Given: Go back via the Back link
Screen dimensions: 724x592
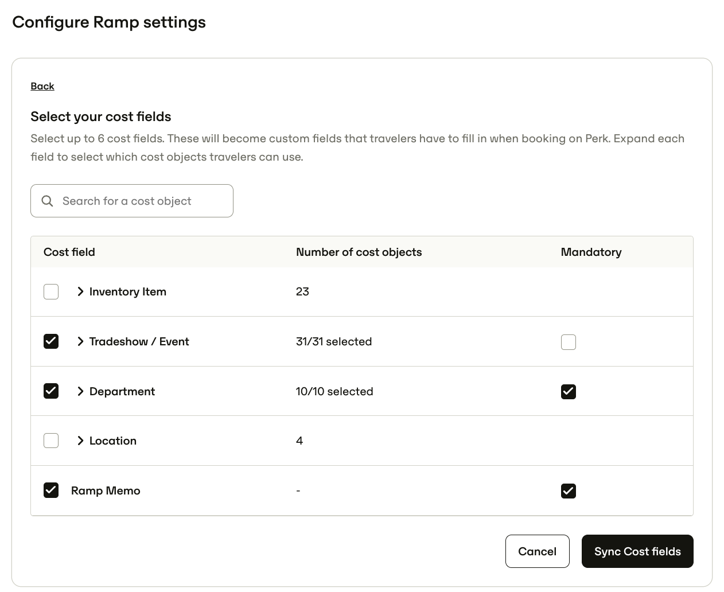Looking at the screenshot, I should (x=42, y=86).
